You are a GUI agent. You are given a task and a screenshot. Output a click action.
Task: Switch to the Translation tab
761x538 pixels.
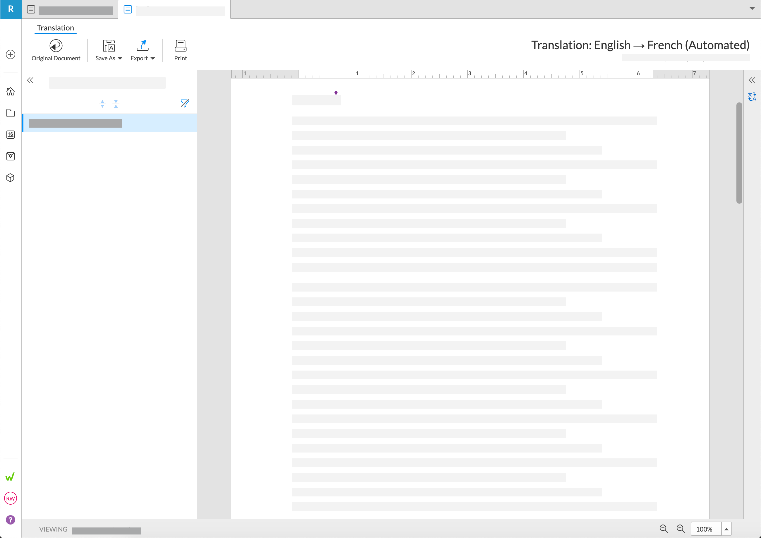click(x=55, y=28)
